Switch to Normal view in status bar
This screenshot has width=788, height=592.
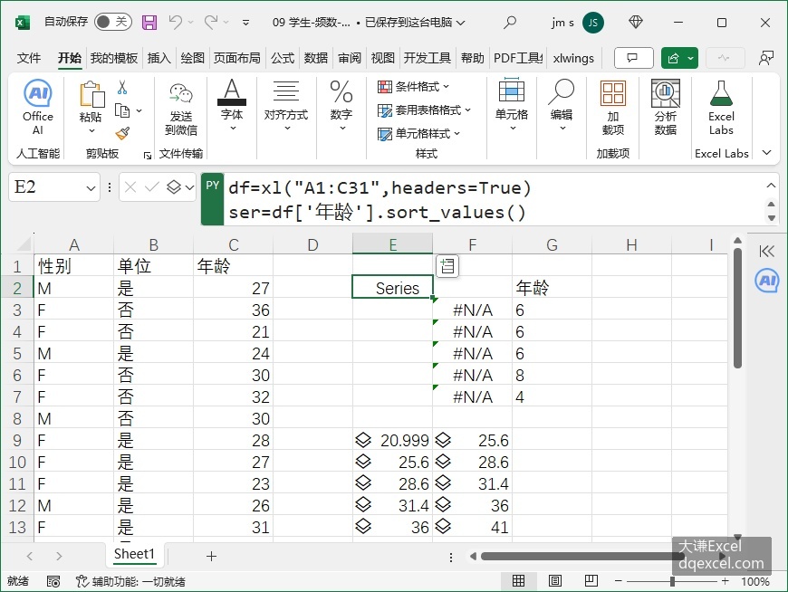pyautogui.click(x=519, y=581)
